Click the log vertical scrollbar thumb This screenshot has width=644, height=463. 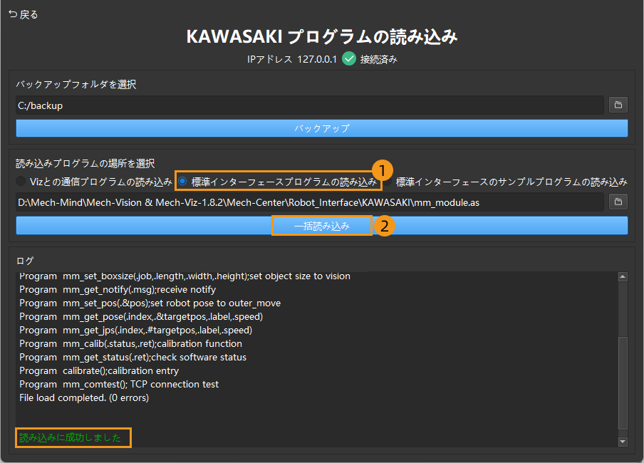point(623,383)
